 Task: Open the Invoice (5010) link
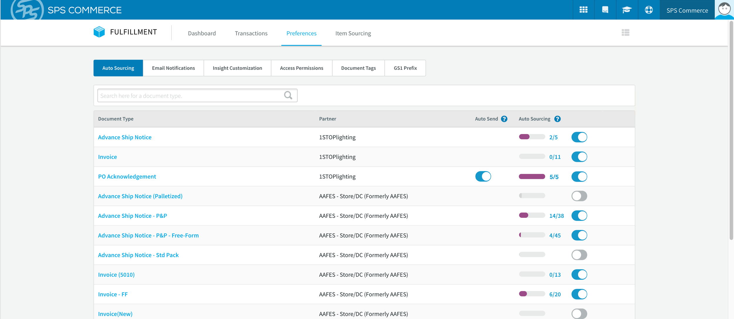116,275
